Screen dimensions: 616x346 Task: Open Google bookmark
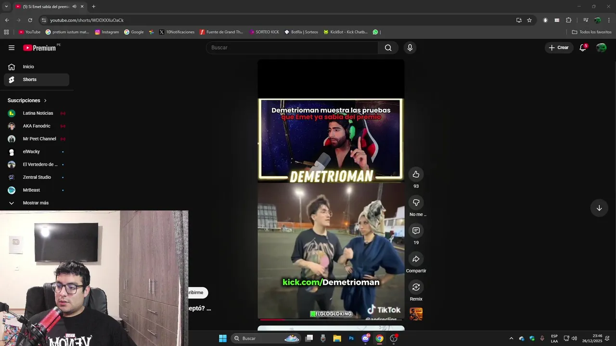point(134,32)
